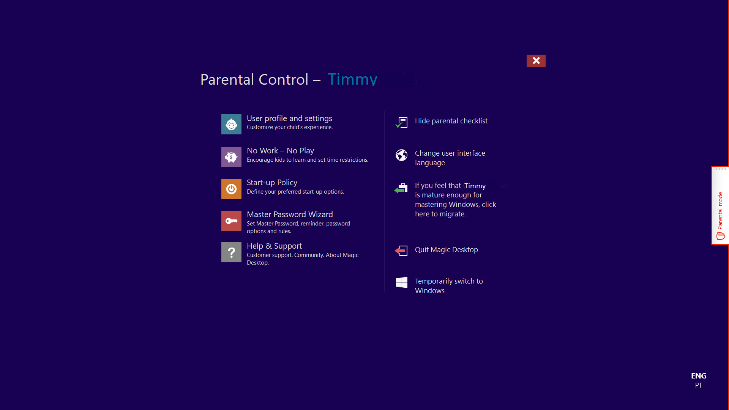
Task: Choose Change user interface language
Action: 450,158
